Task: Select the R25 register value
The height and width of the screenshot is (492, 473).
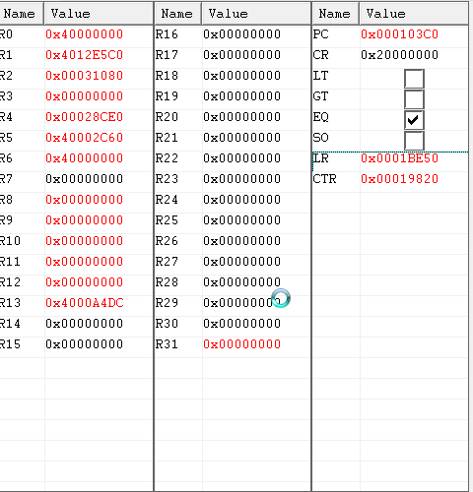Action: tap(242, 220)
